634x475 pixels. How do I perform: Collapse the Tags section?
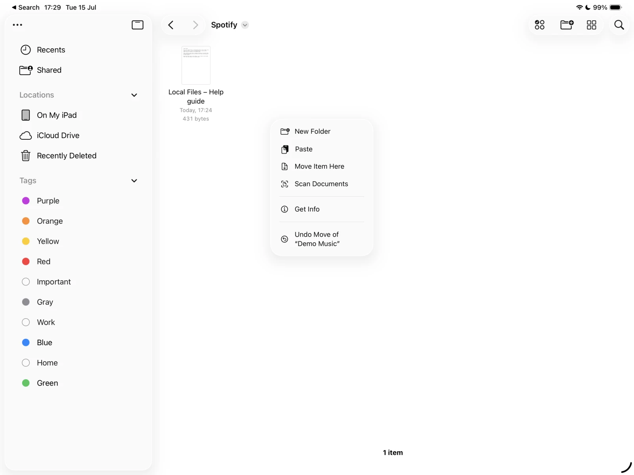pos(134,180)
